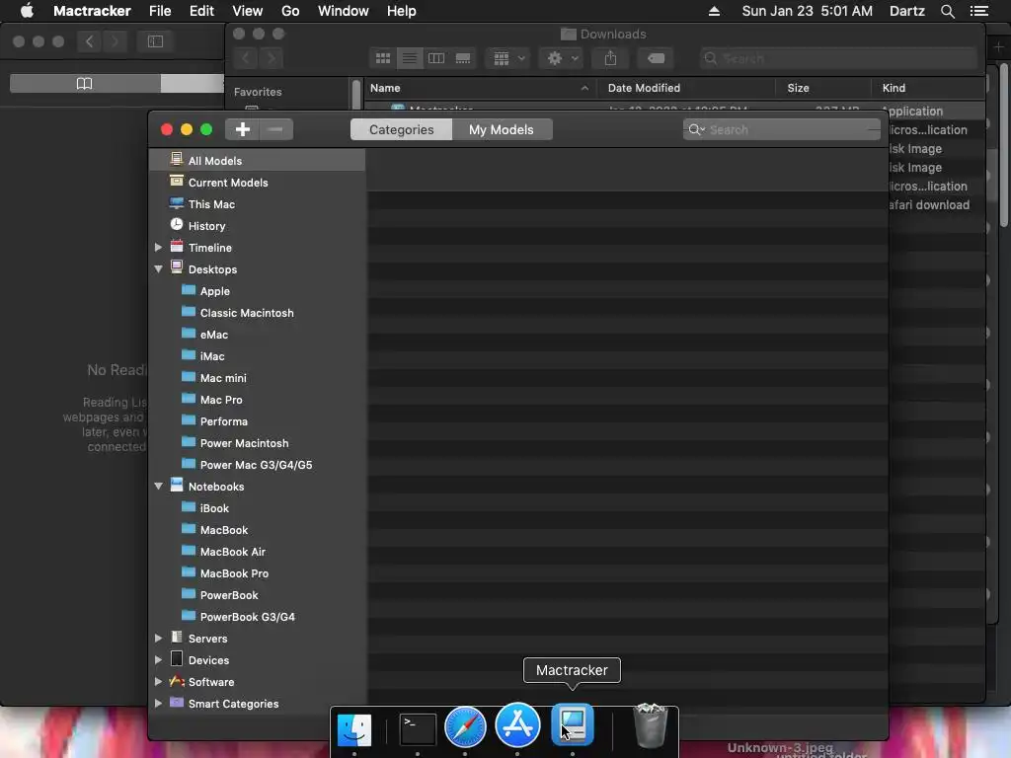Click the Mactracker Dock icon
The height and width of the screenshot is (758, 1011).
coord(573,725)
